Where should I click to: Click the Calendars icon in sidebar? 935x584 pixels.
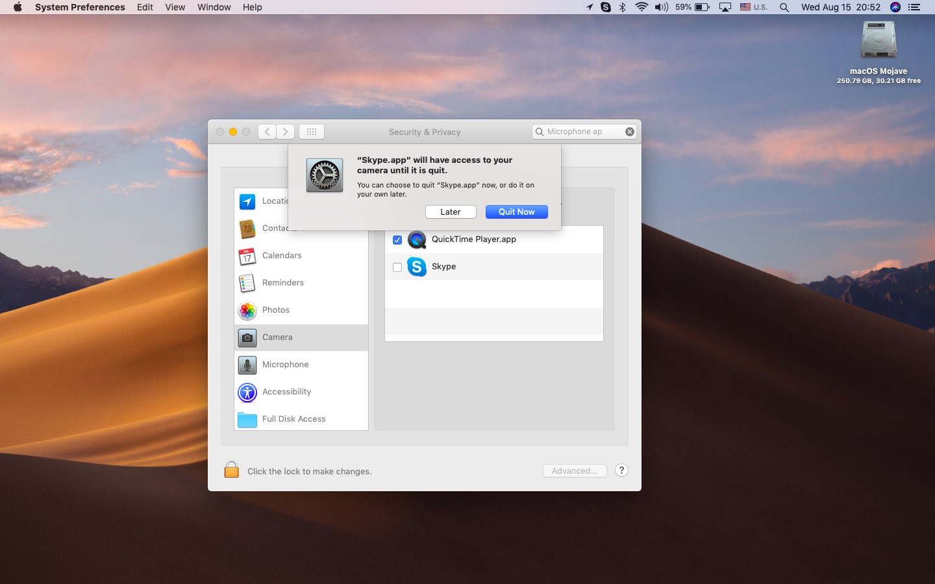coord(247,256)
